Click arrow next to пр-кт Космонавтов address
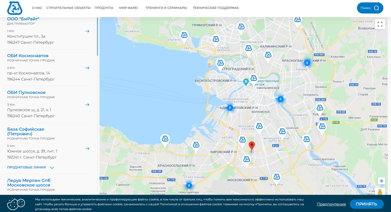This screenshot has width=391, height=212. [x=87, y=68]
